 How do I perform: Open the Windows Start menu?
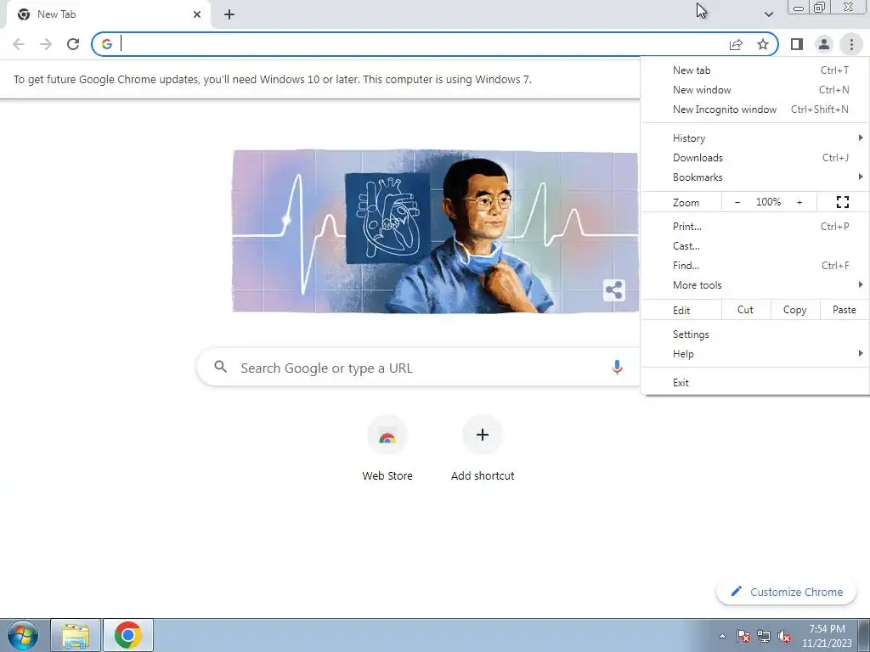[23, 635]
